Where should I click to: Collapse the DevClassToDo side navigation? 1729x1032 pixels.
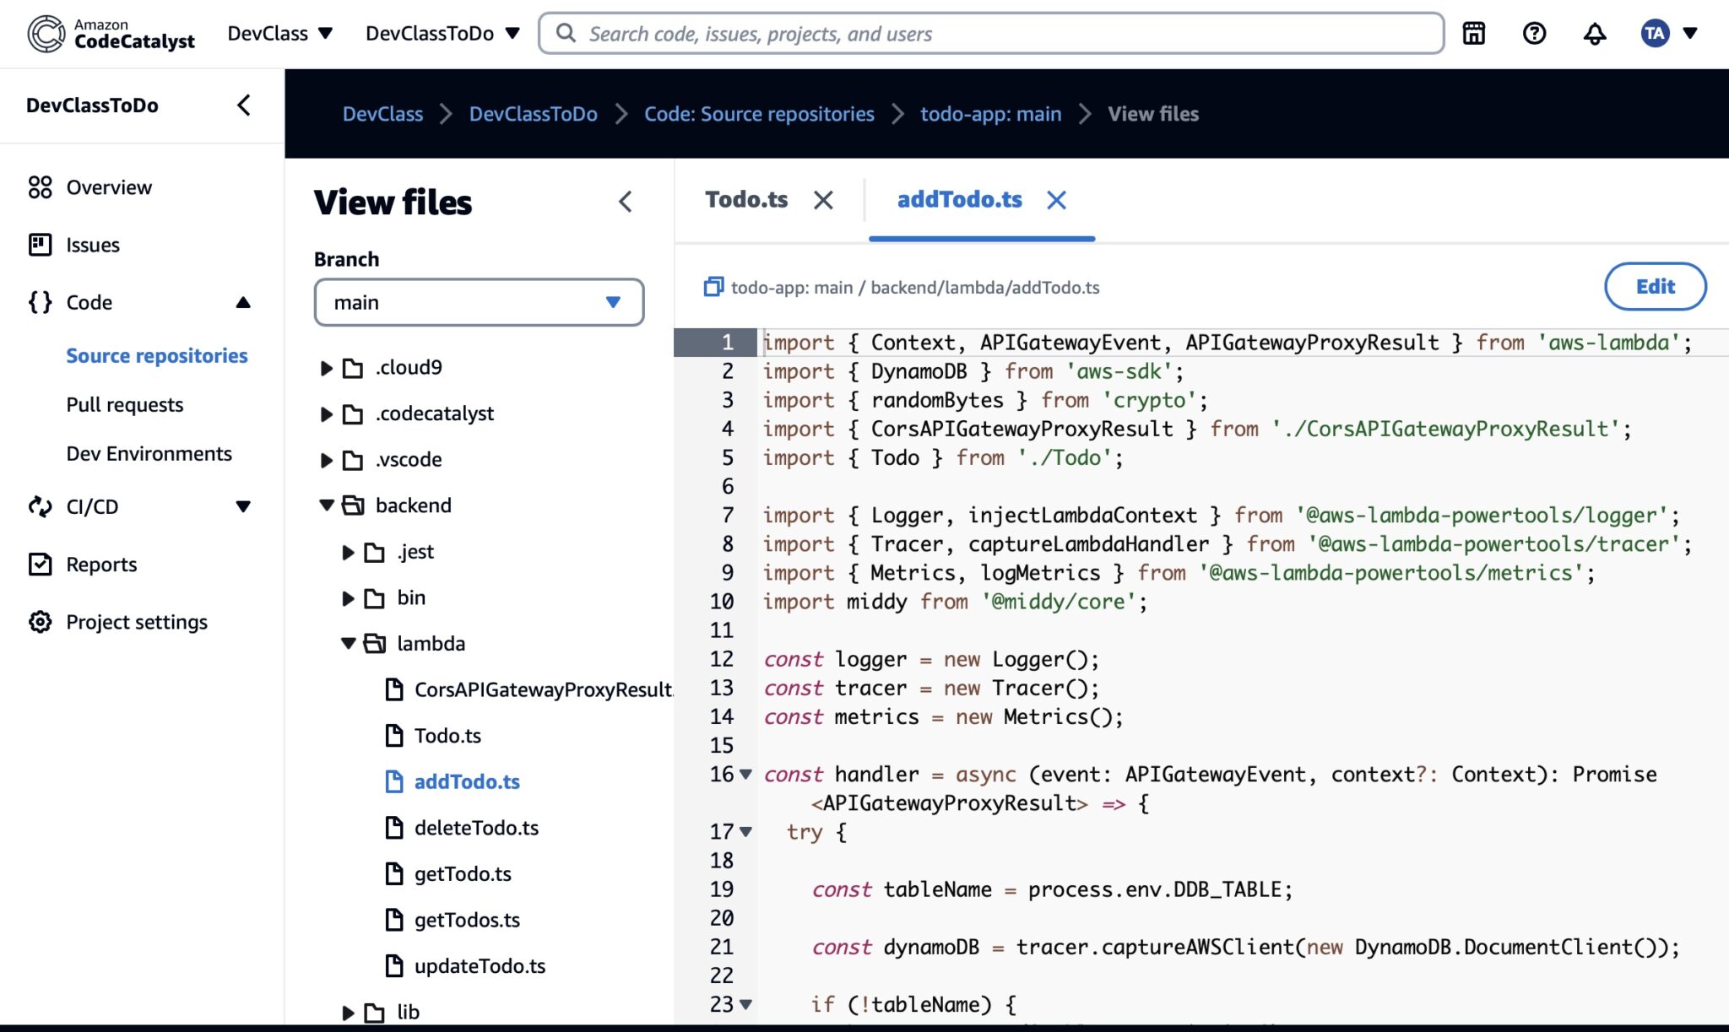tap(244, 105)
